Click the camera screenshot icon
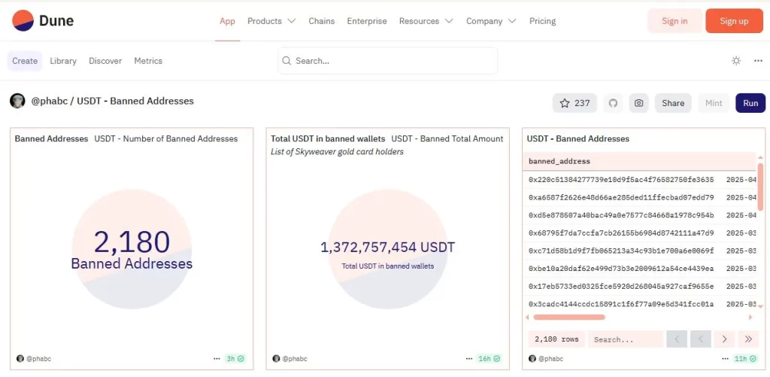This screenshot has height=377, width=770. pos(638,103)
